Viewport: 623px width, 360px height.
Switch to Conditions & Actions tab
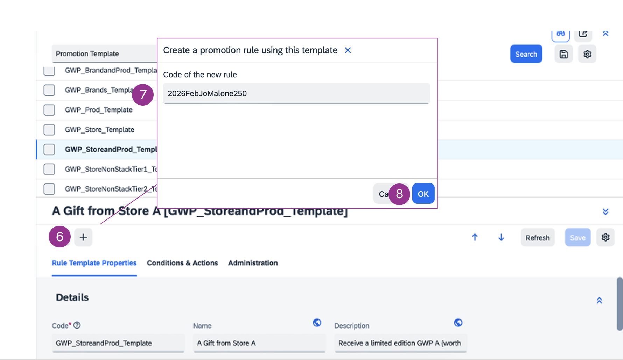pyautogui.click(x=182, y=263)
